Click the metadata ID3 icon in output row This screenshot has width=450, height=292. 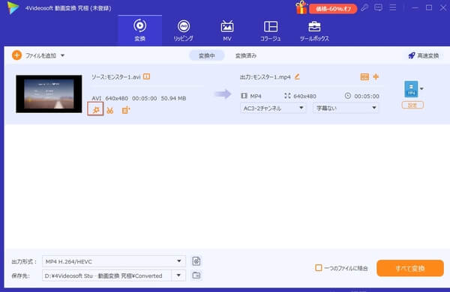pyautogui.click(x=364, y=76)
